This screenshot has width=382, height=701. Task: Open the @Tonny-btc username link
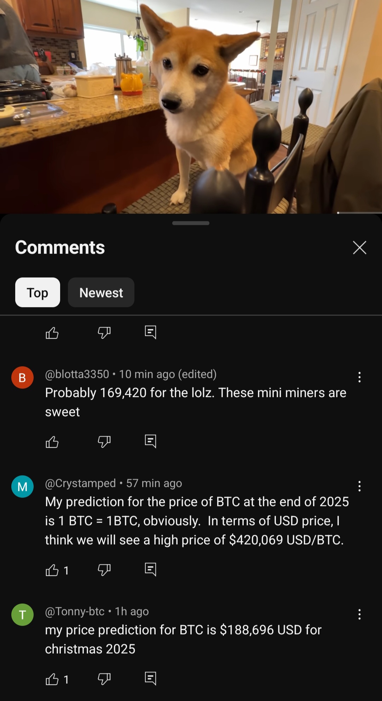tap(75, 611)
